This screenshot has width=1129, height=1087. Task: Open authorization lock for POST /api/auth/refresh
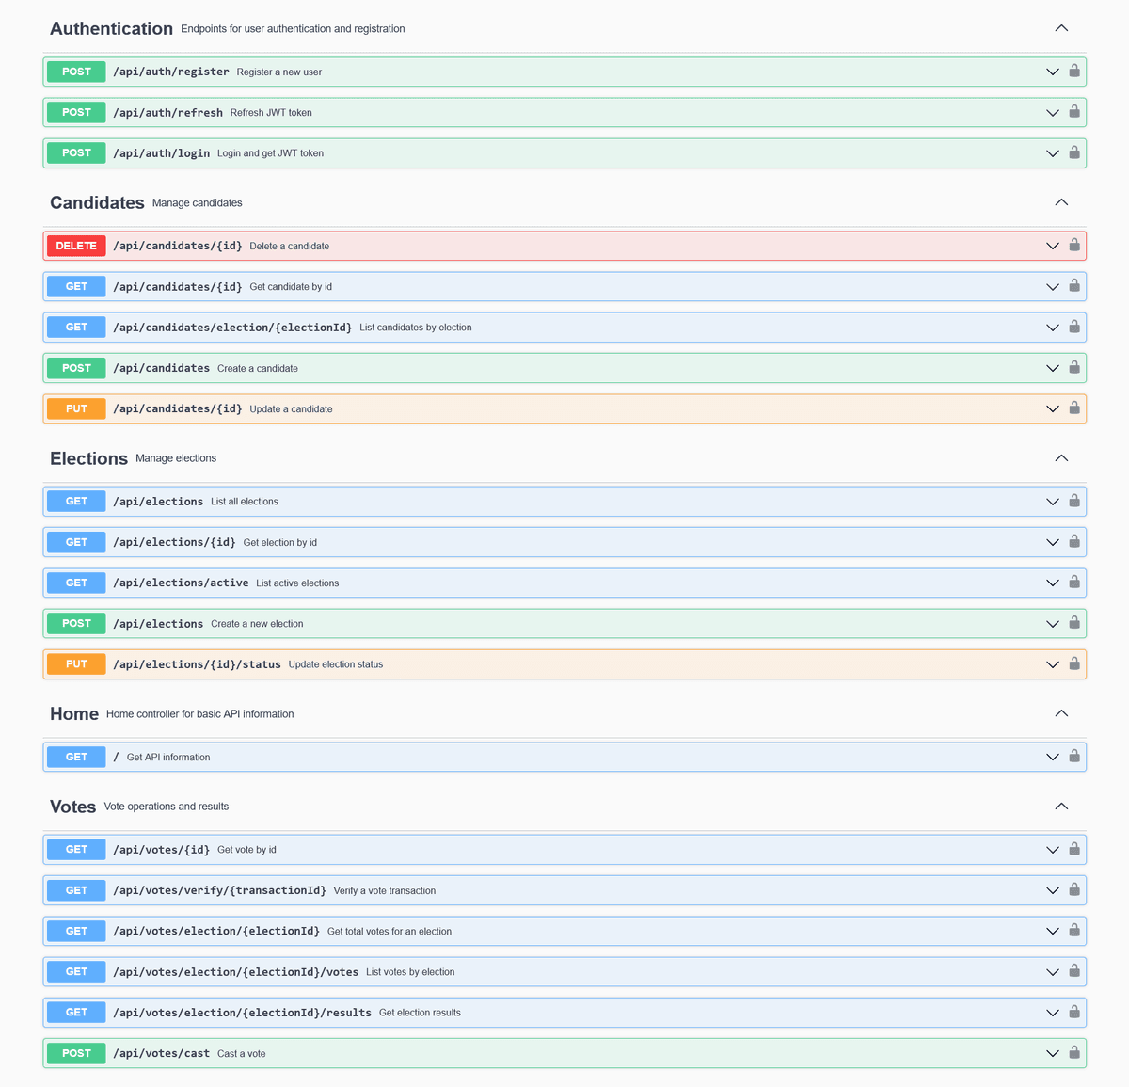click(x=1073, y=112)
